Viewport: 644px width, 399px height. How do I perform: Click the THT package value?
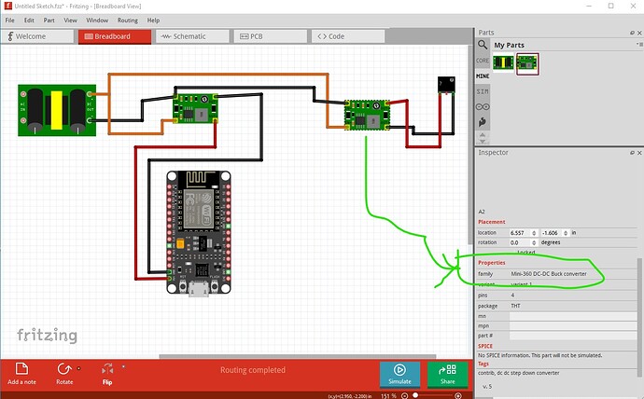(515, 306)
